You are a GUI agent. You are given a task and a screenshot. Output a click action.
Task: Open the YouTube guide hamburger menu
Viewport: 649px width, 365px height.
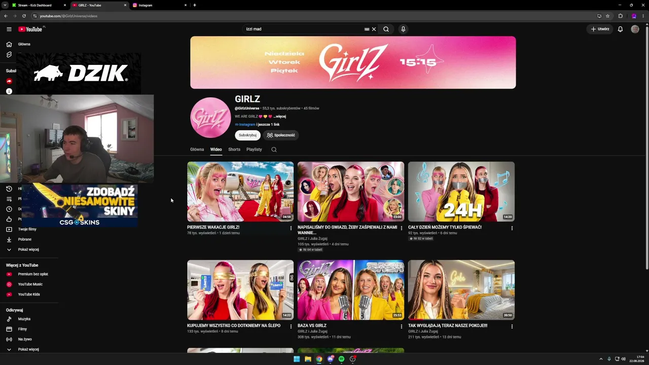pyautogui.click(x=9, y=29)
